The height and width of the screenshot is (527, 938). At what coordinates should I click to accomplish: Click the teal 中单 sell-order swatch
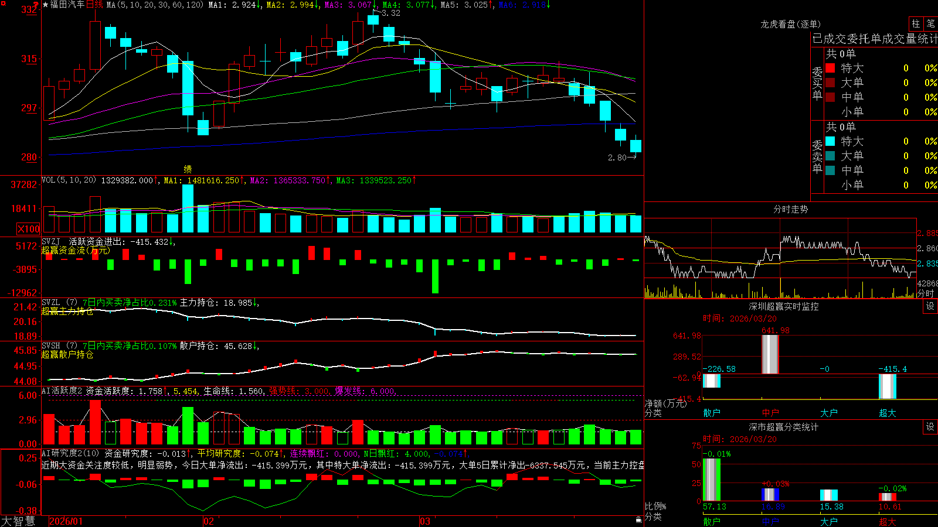(830, 170)
